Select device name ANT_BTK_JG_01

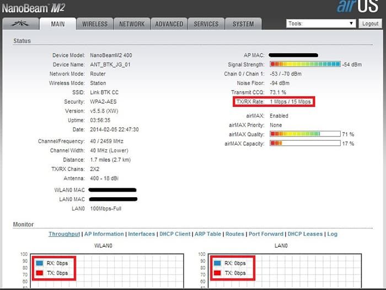(x=110, y=65)
